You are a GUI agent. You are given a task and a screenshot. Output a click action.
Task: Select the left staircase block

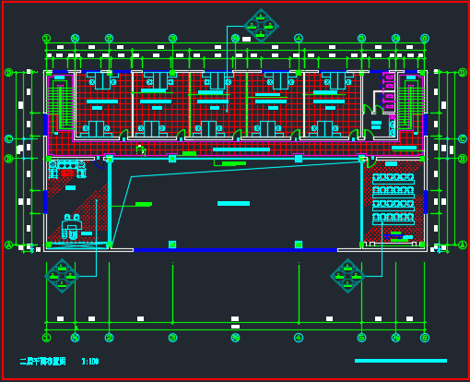(60, 104)
